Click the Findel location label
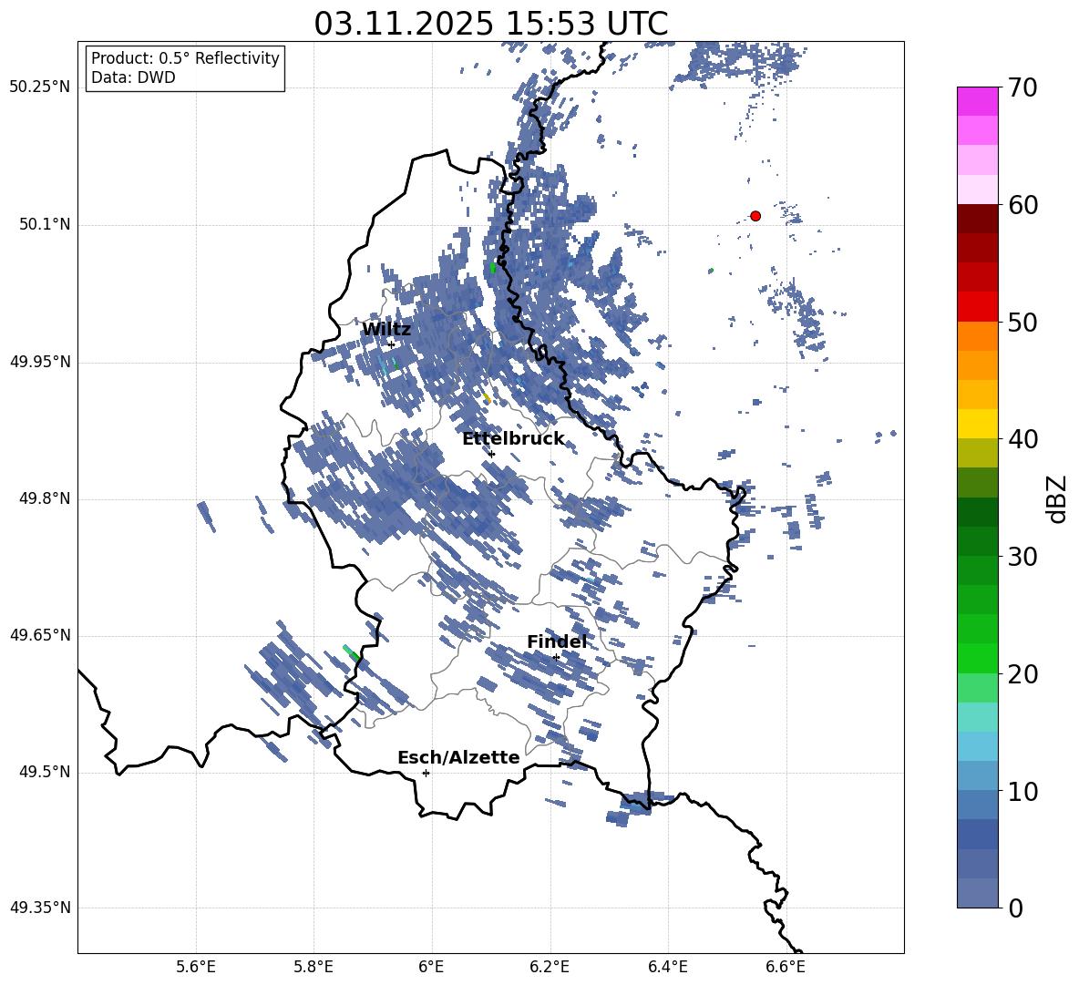The image size is (1079, 985). pyautogui.click(x=557, y=641)
